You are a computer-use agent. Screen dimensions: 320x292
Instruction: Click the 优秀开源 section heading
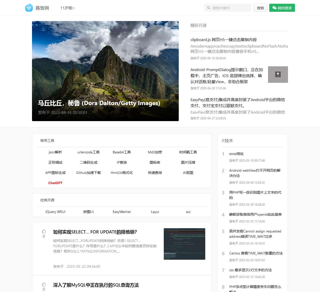click(x=47, y=200)
